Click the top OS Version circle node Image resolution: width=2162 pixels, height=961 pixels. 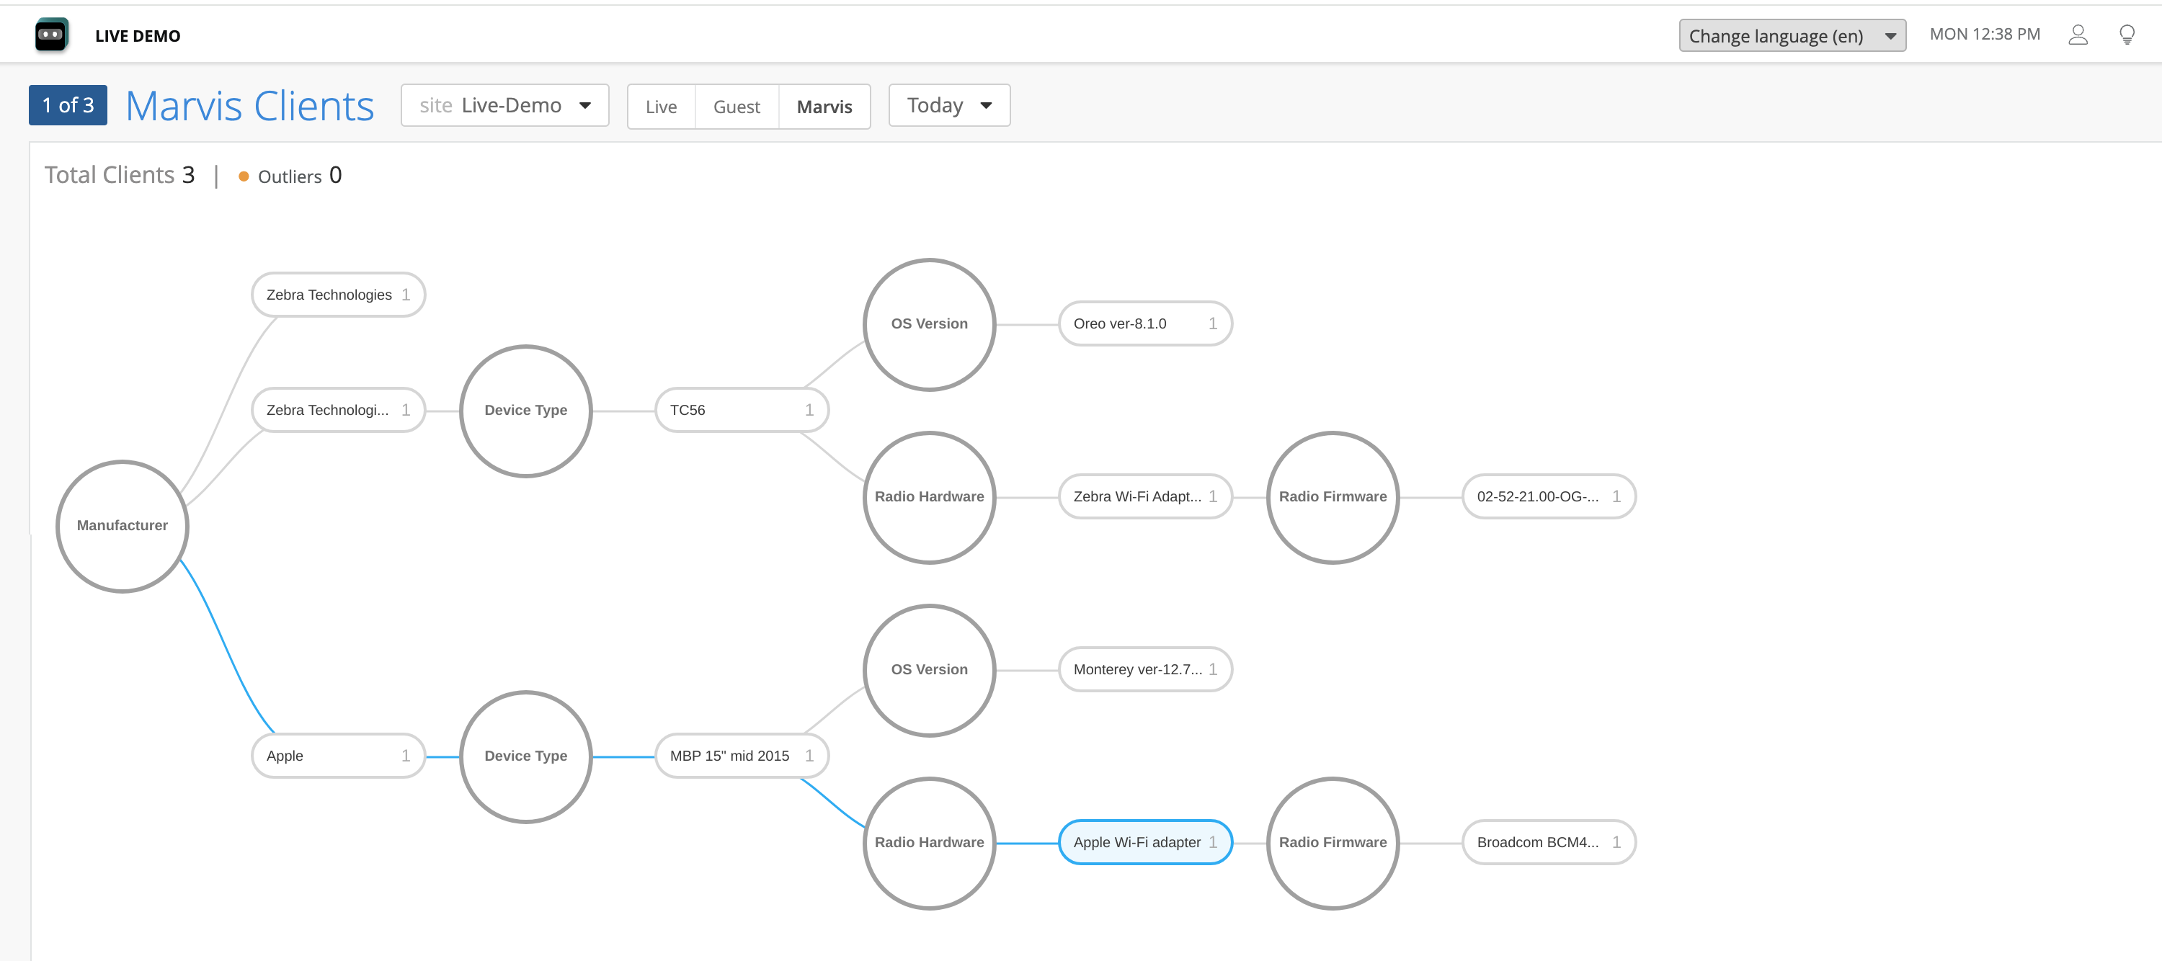pyautogui.click(x=929, y=324)
